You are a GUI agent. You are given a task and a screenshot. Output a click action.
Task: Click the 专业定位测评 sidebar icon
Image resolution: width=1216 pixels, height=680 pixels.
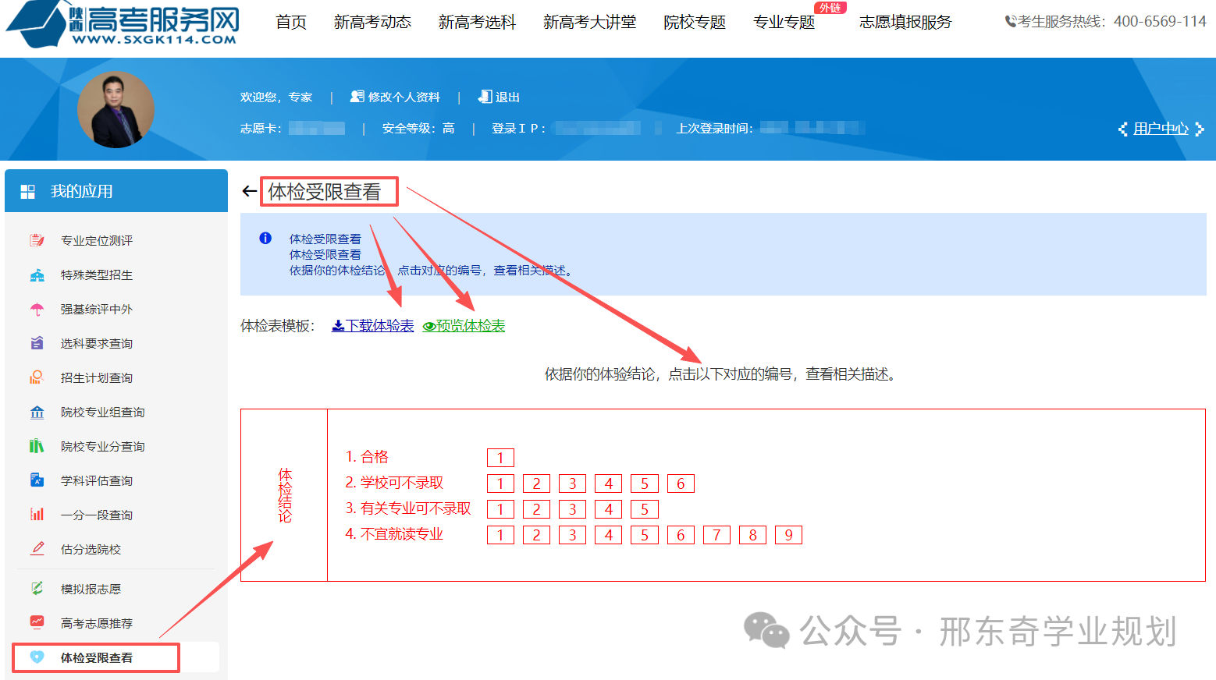[37, 240]
